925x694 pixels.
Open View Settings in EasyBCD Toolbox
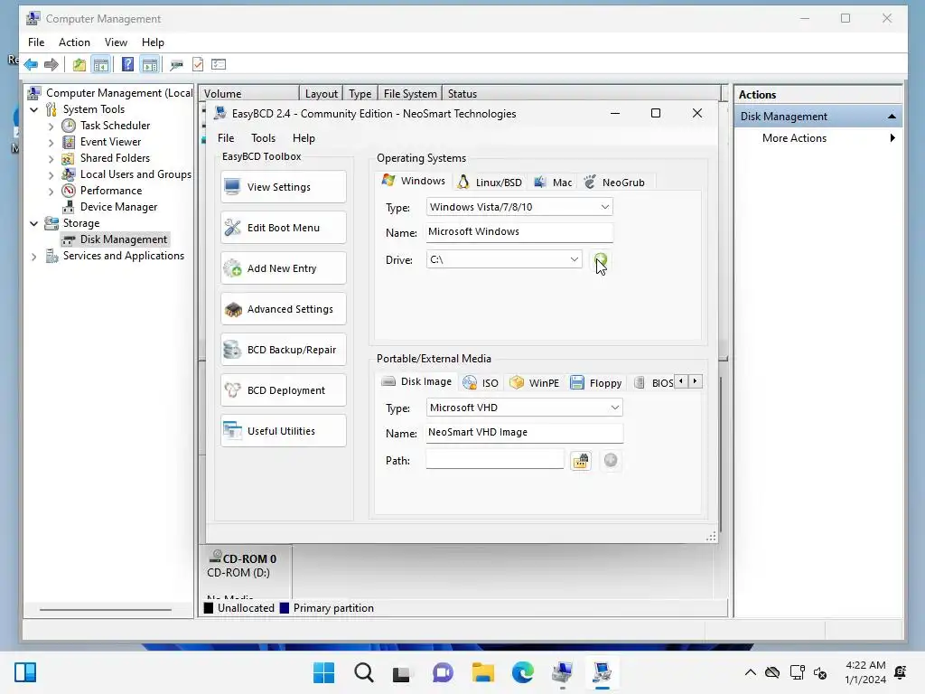tap(284, 187)
